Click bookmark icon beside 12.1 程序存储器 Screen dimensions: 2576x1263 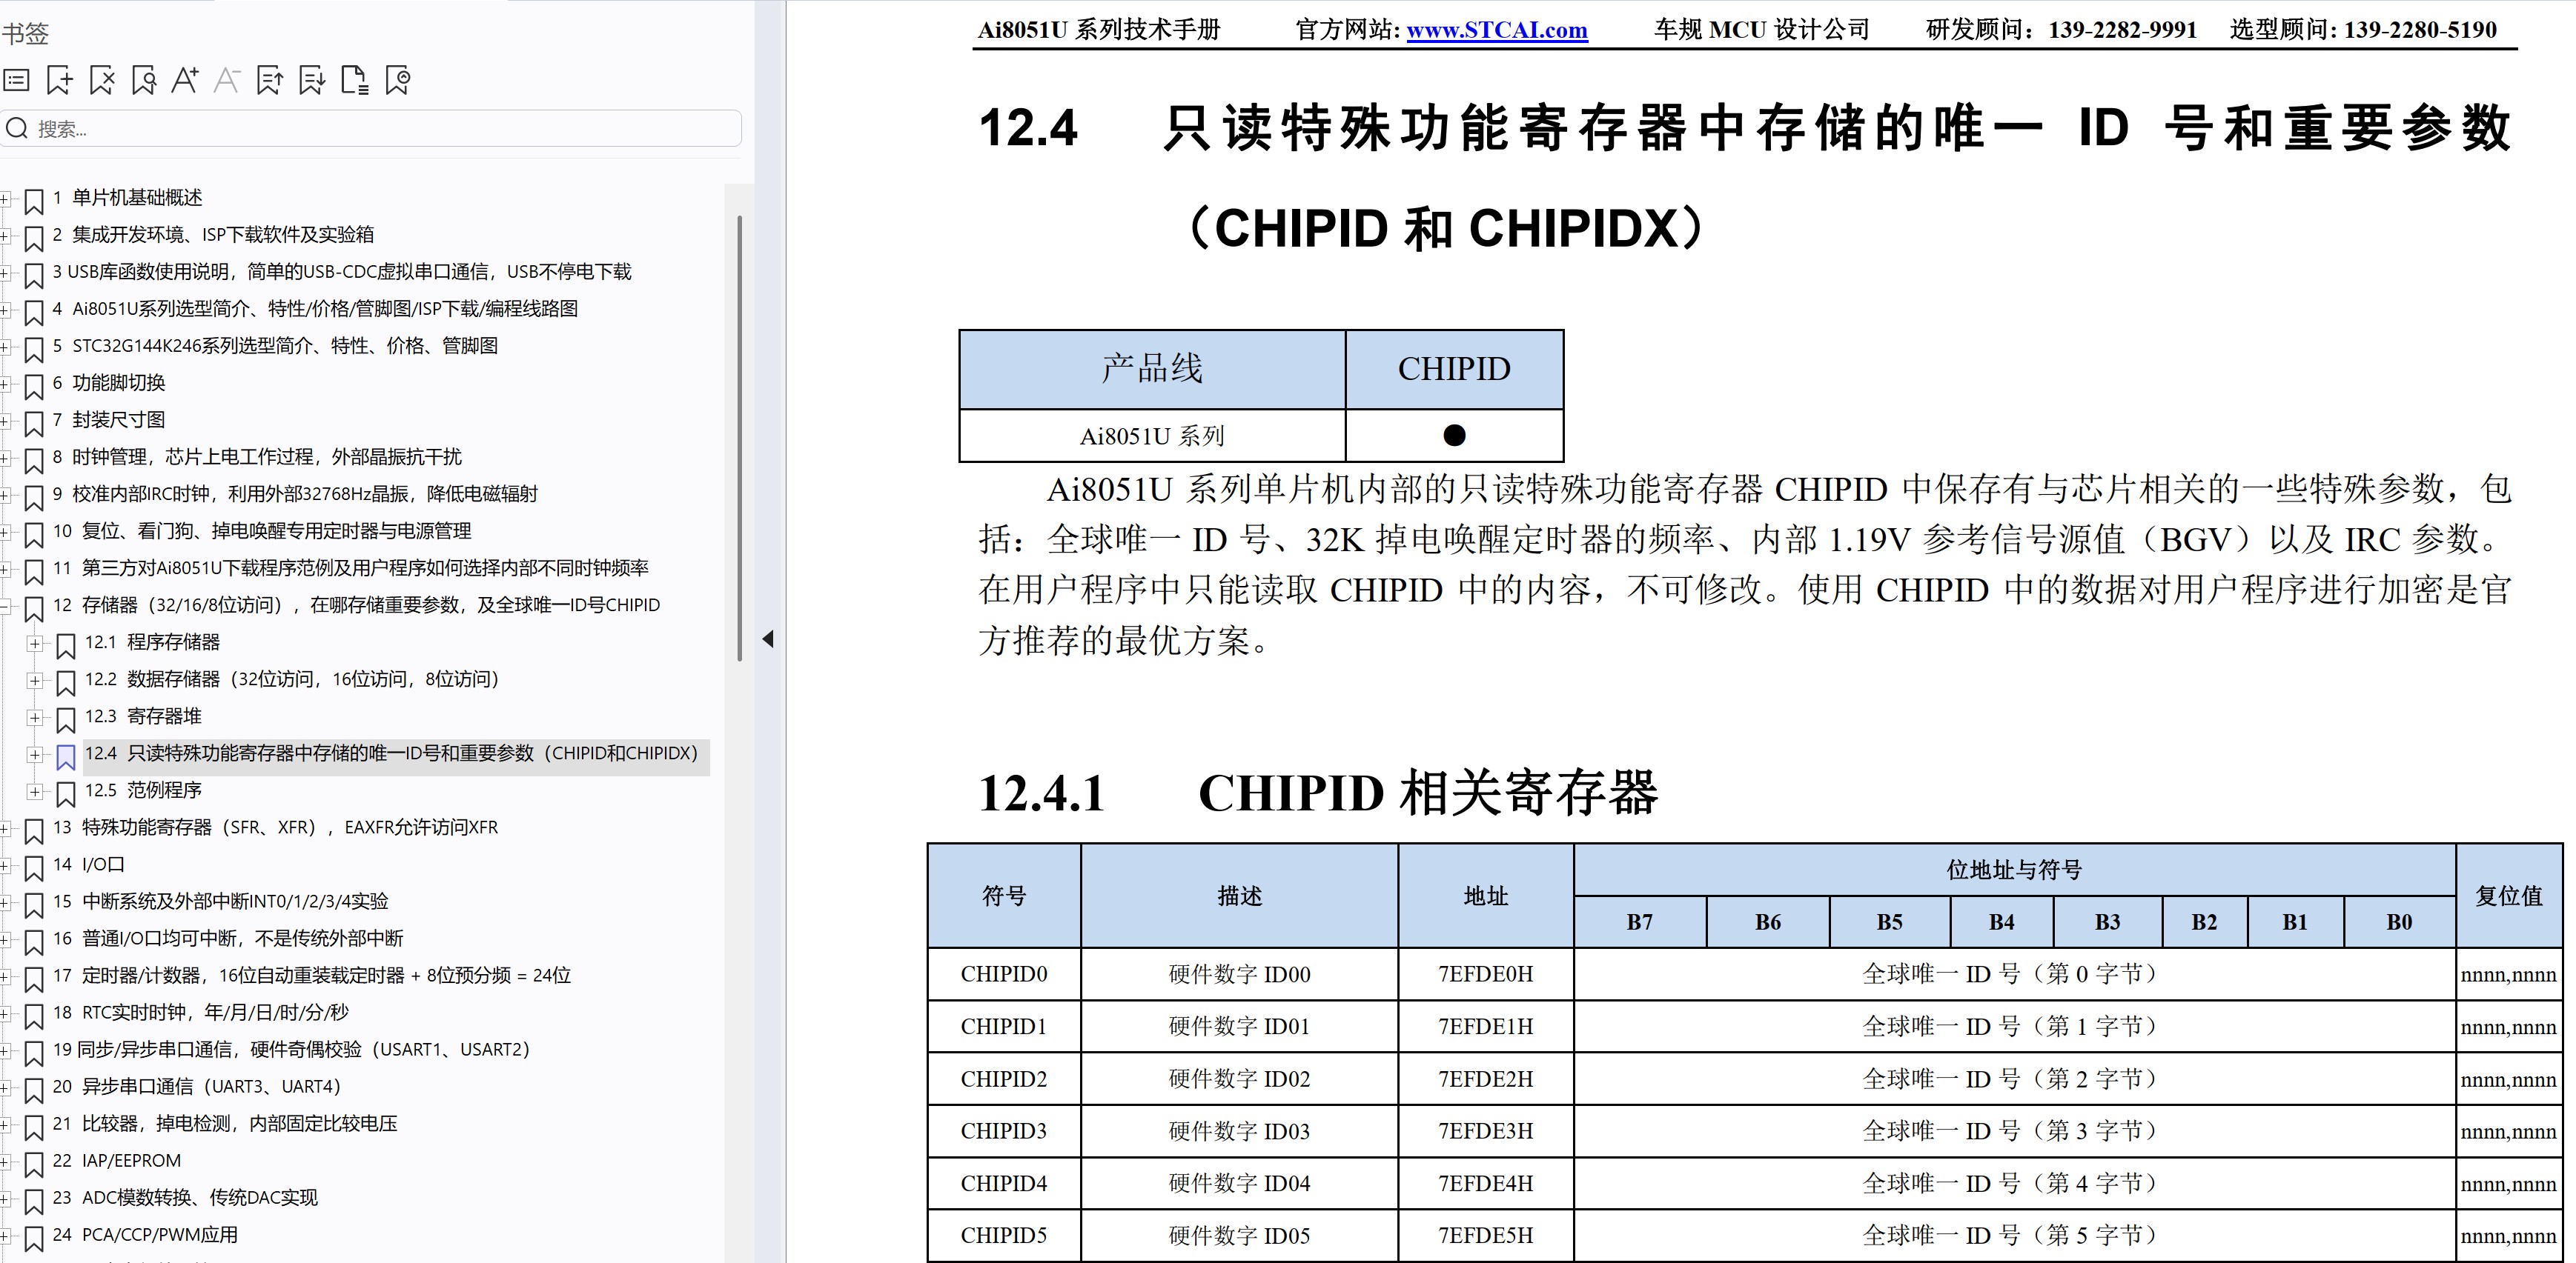click(x=66, y=647)
